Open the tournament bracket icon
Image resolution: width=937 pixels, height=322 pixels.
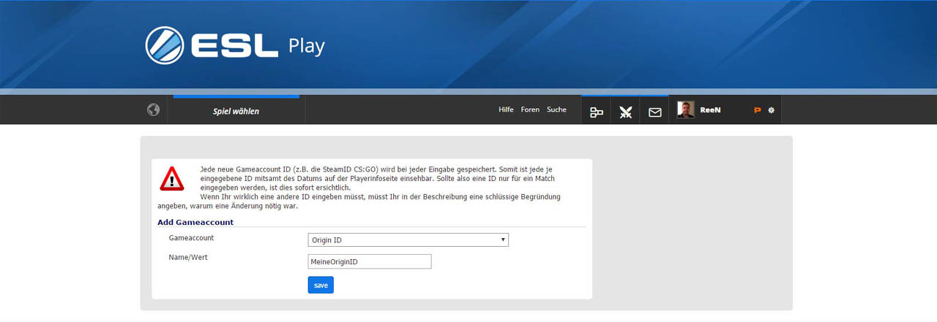pyautogui.click(x=597, y=112)
